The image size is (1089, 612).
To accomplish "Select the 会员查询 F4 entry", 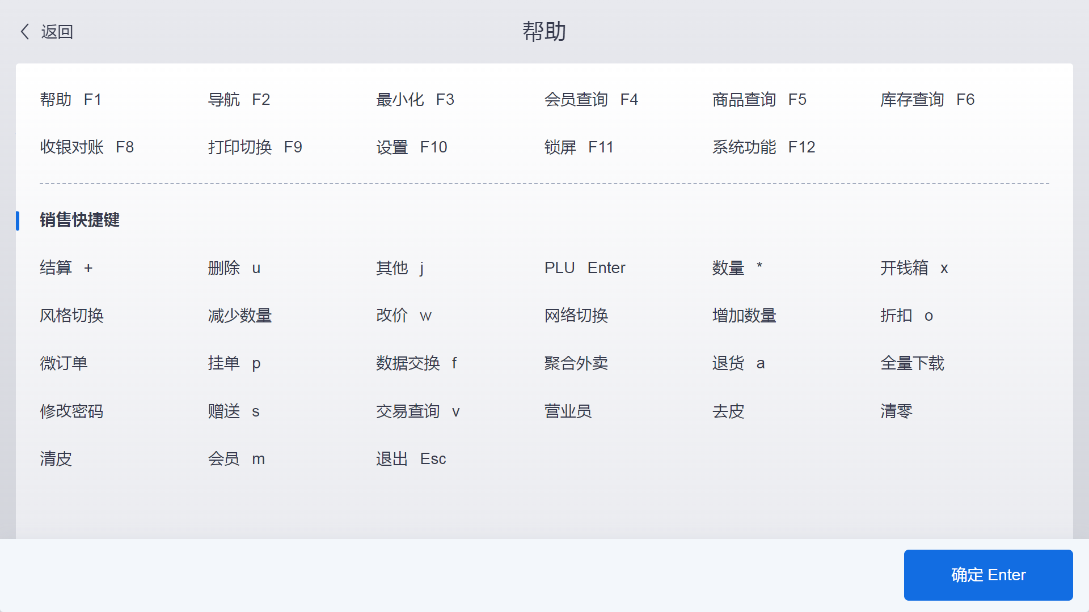I will (x=591, y=100).
